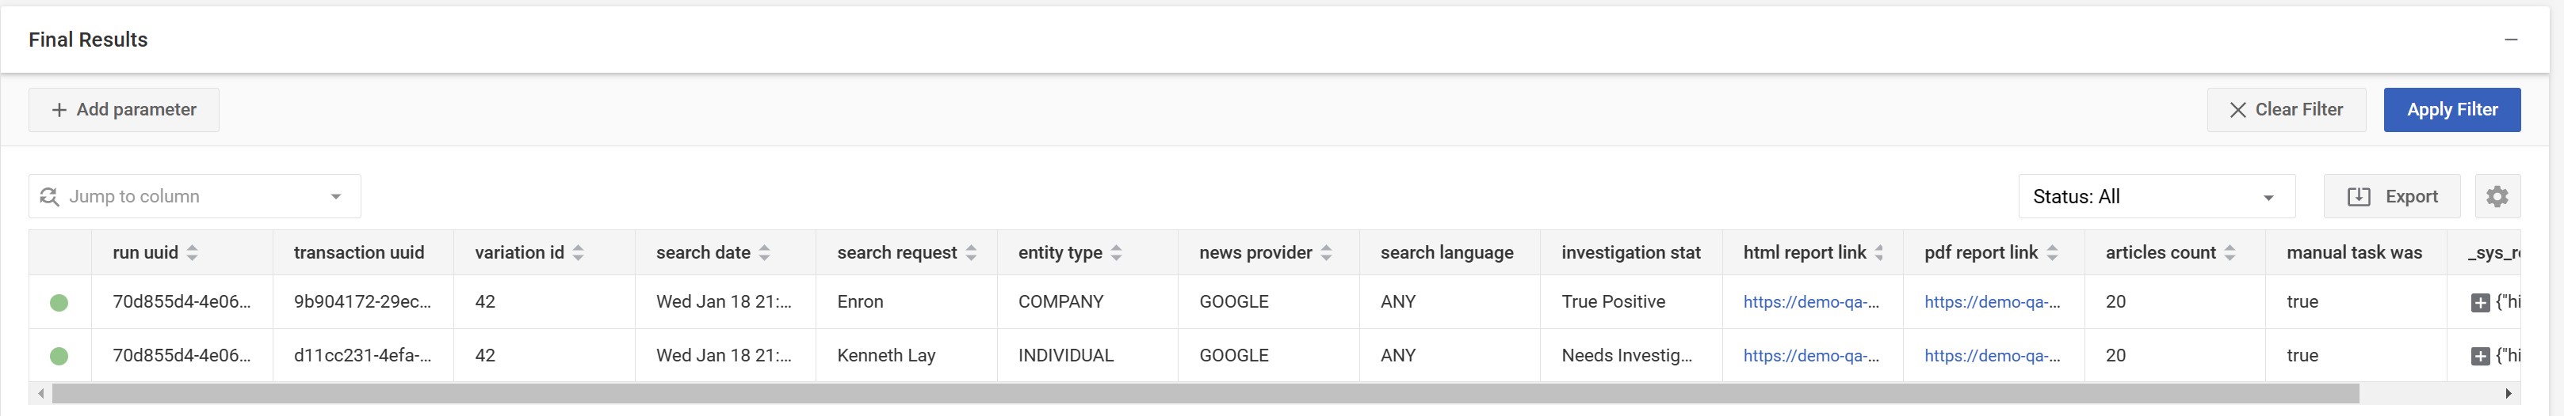Sort by entity type column arrows

tap(1116, 253)
